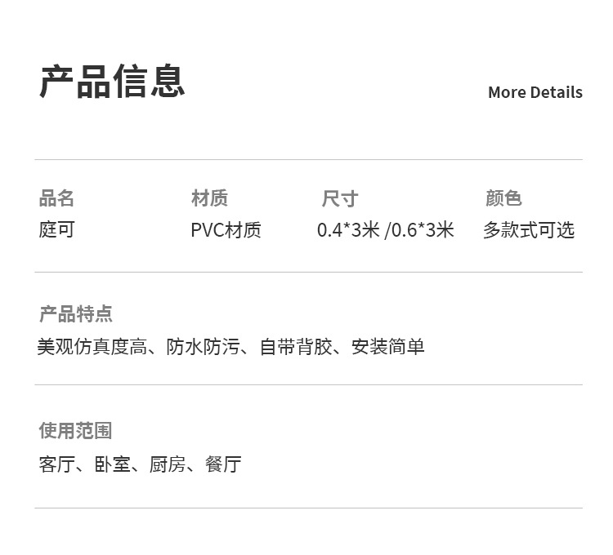This screenshot has height=555, width=613.
Task: Click the 产品信息 heading
Action: 112,82
